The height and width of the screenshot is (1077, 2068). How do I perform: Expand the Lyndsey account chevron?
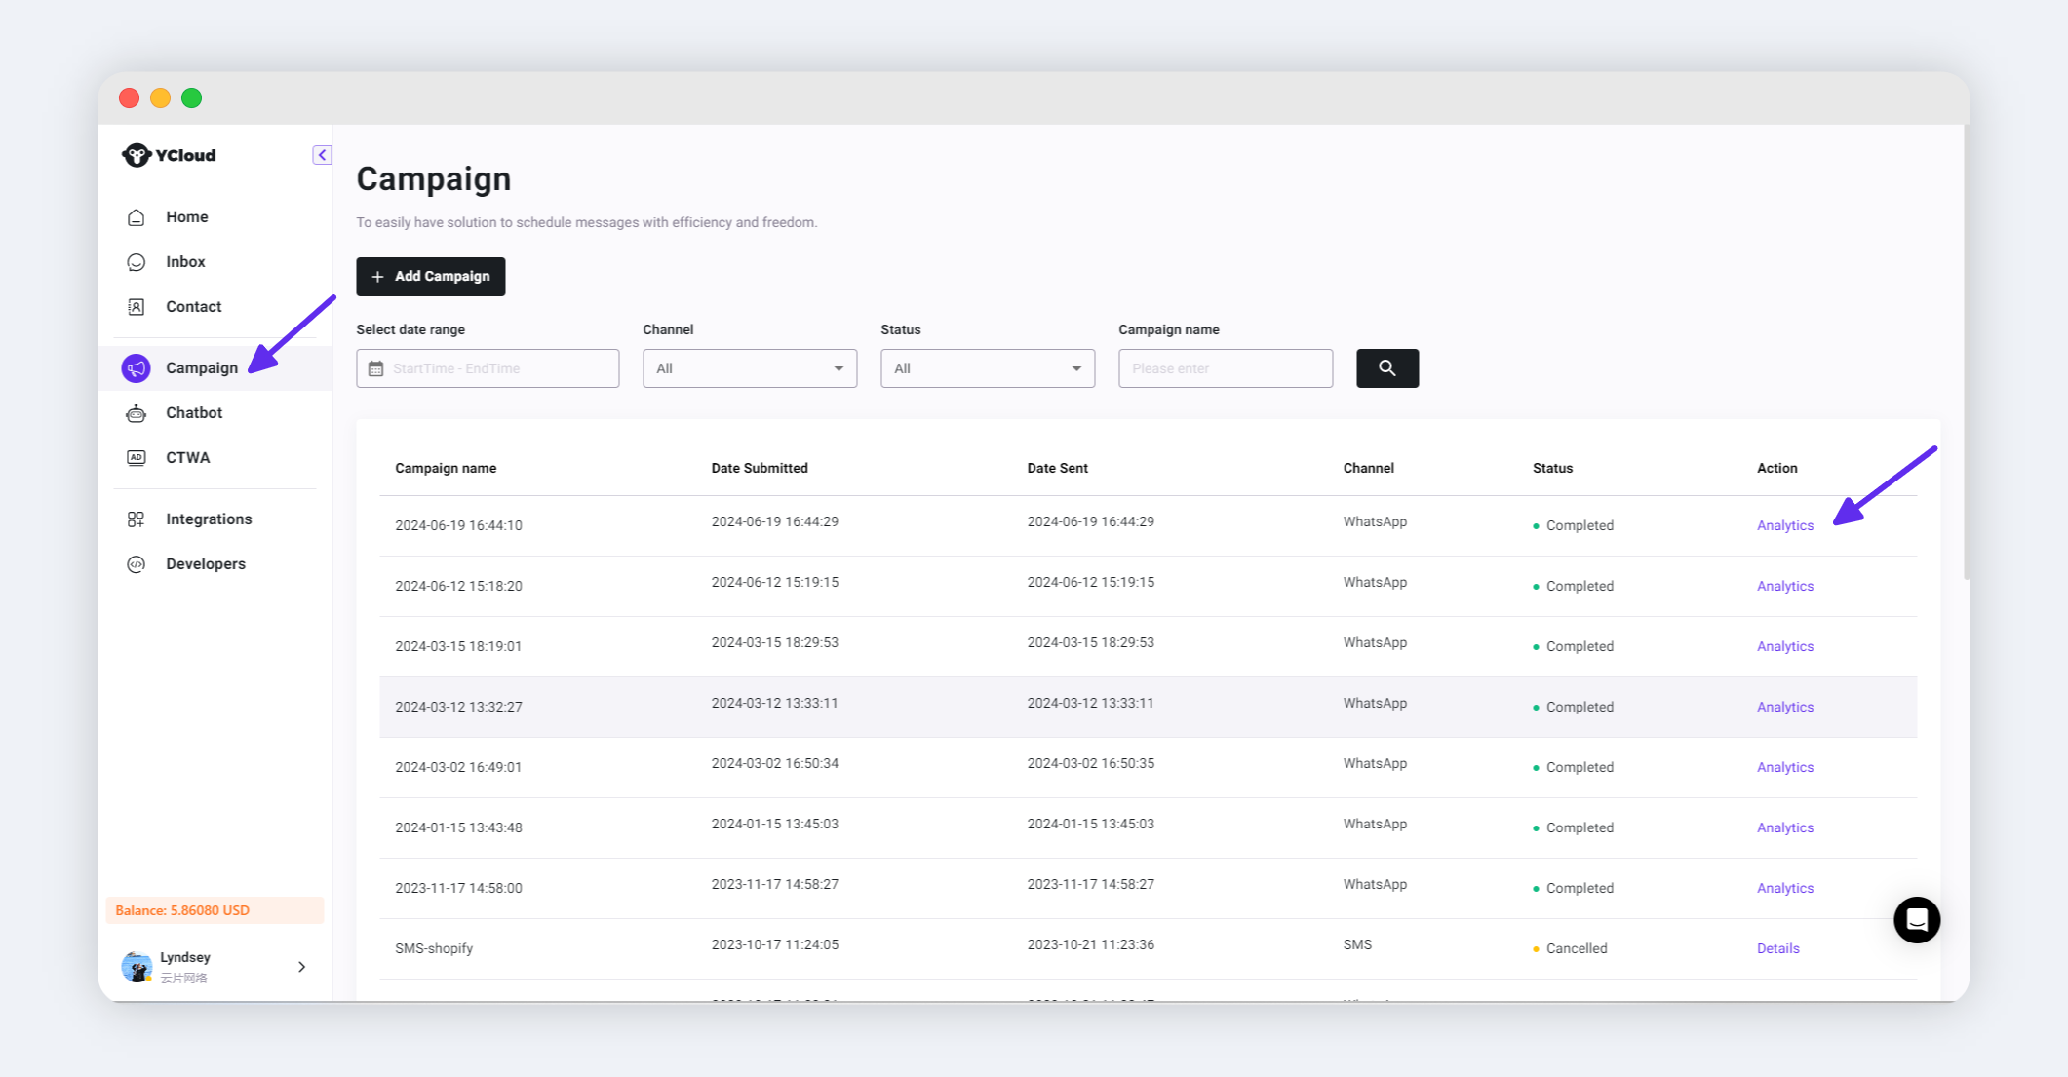click(301, 967)
